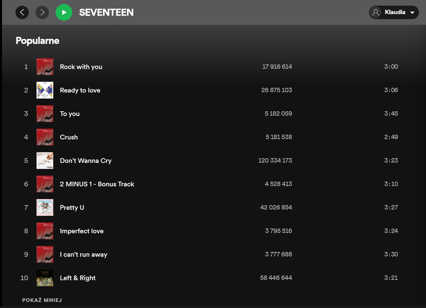Screen dimensions: 426x308
Task: Select the track title Imperfect love
Action: [82, 231]
